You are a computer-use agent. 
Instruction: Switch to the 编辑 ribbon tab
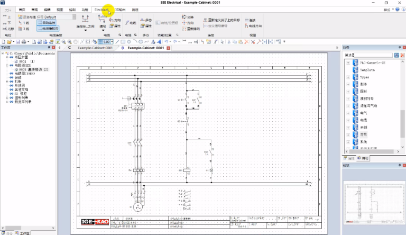coord(47,10)
